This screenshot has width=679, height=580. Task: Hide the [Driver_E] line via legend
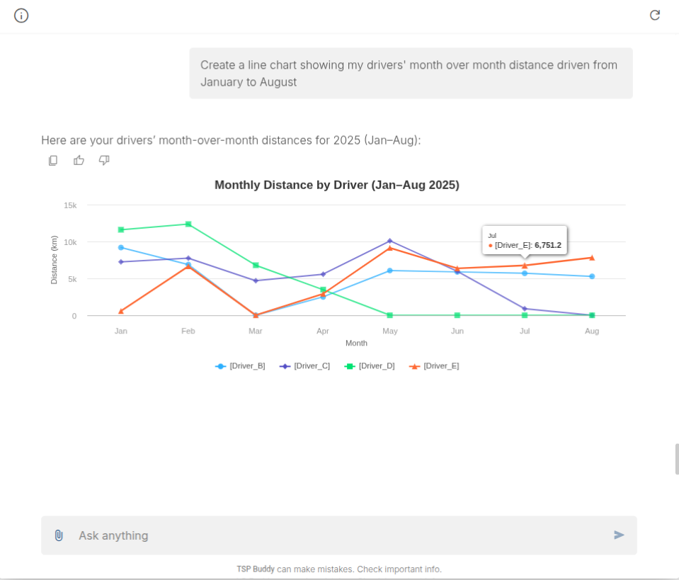click(435, 366)
